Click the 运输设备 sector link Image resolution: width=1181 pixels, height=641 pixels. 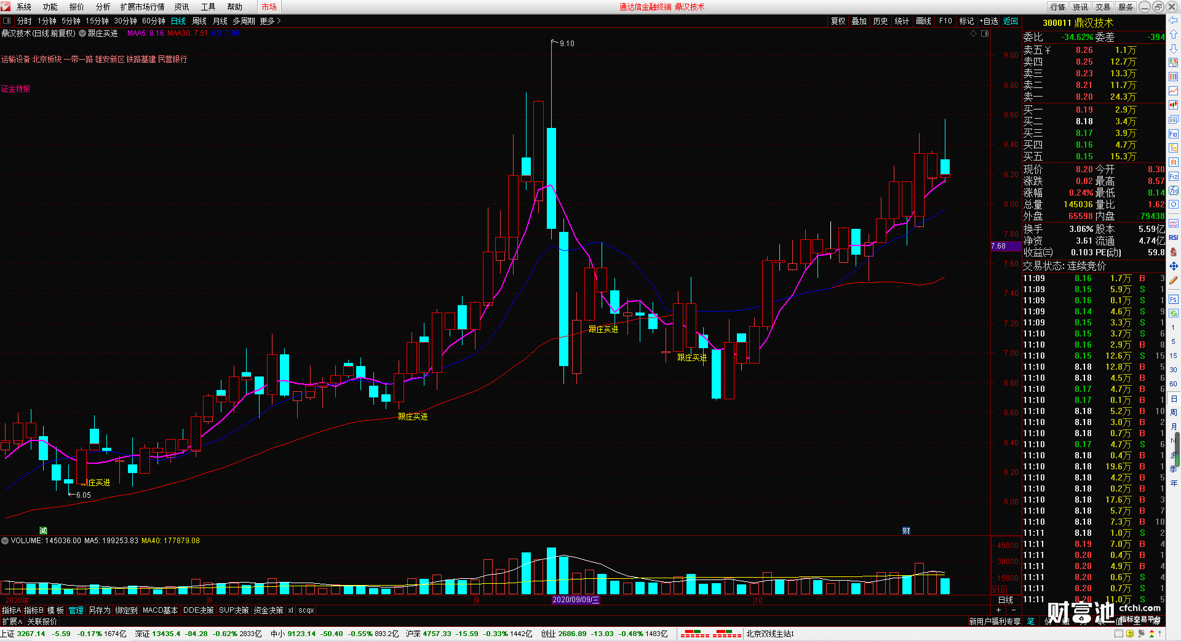pos(15,59)
